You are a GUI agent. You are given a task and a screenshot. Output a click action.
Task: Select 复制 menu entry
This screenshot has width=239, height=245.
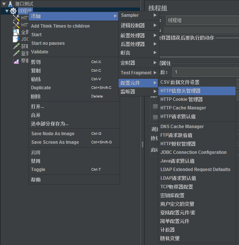(x=74, y=71)
